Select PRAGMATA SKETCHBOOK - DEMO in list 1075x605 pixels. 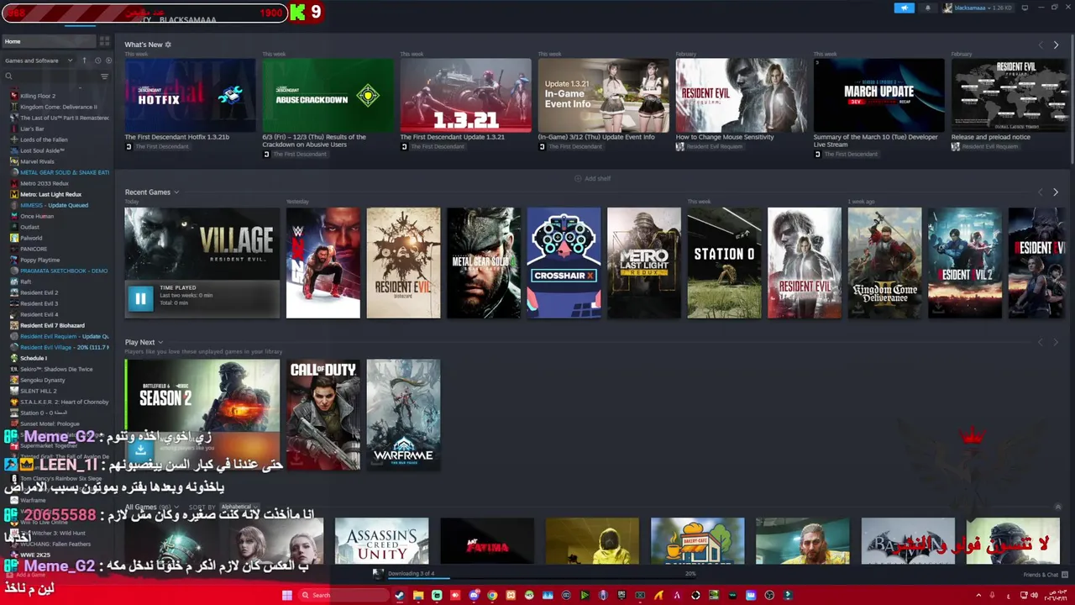point(64,271)
